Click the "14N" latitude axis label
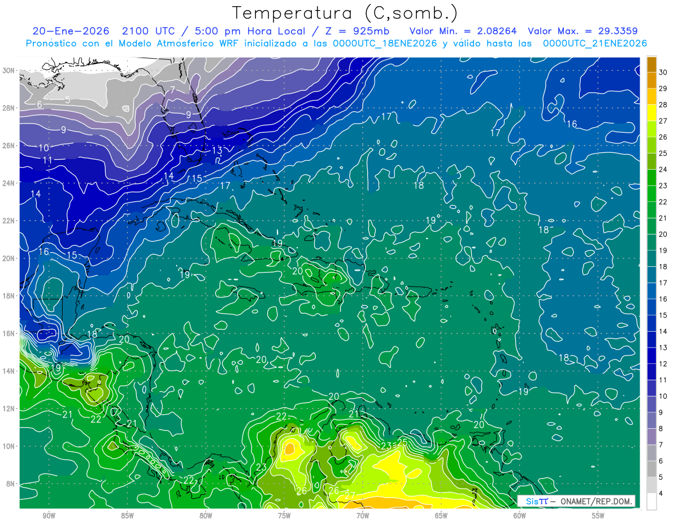Image resolution: width=678 pixels, height=523 pixels. [x=8, y=371]
